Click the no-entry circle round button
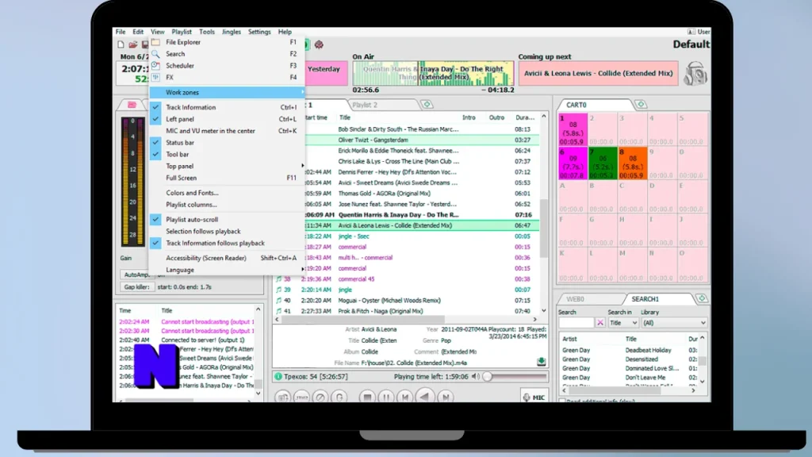Image resolution: width=812 pixels, height=457 pixels. pyautogui.click(x=320, y=397)
